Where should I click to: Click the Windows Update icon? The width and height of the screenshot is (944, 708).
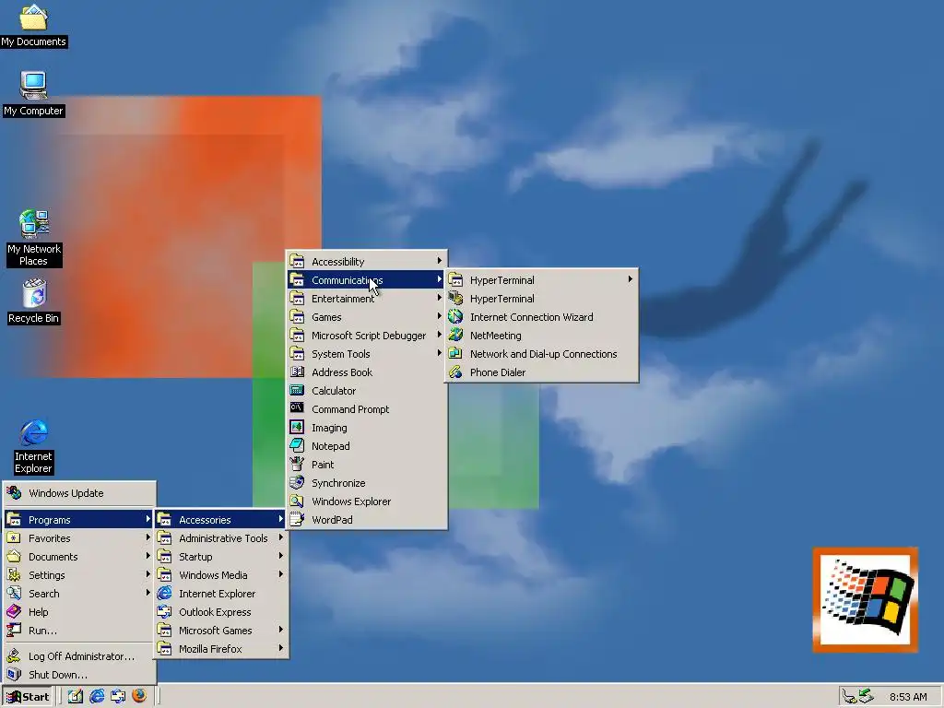14,492
